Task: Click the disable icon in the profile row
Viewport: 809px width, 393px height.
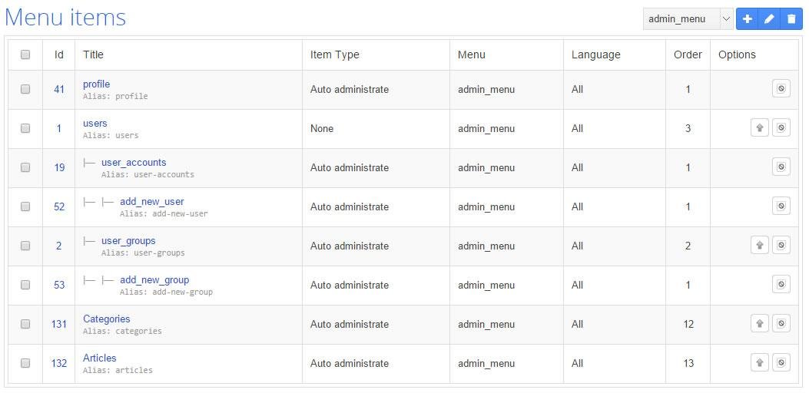Action: pyautogui.click(x=781, y=89)
